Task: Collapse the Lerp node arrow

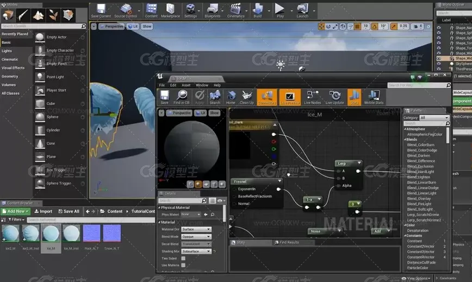Action: (x=359, y=163)
